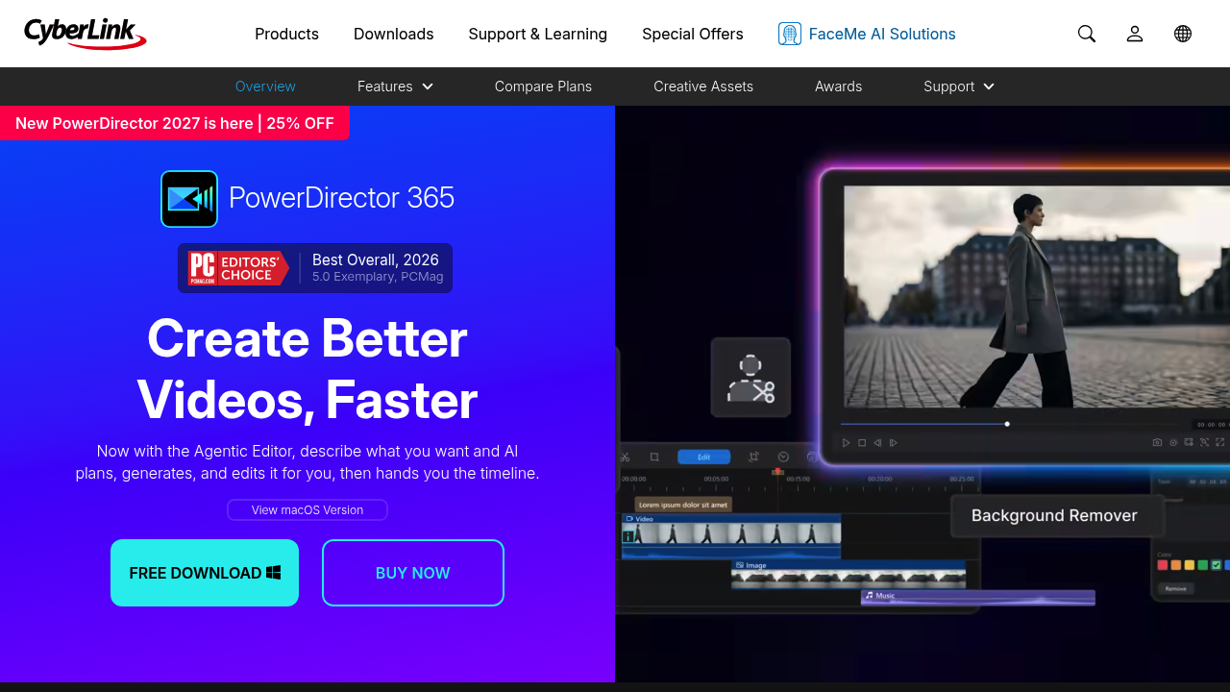
Task: Open the user account icon
Action: (1135, 34)
